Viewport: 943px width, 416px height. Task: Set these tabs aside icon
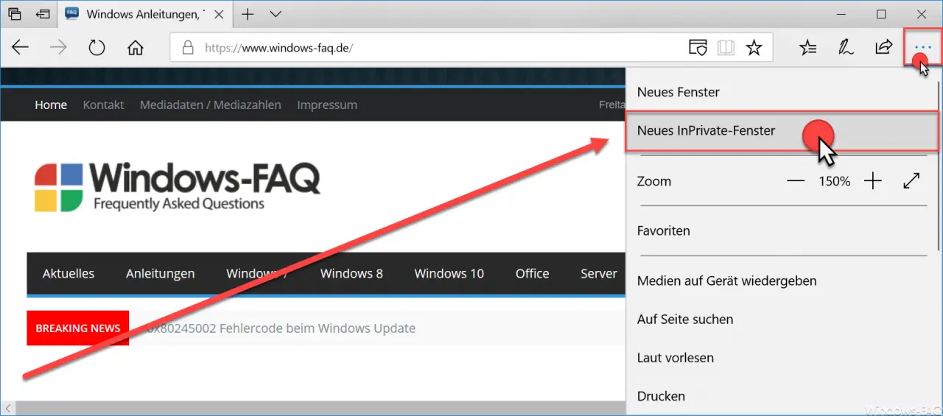click(x=43, y=14)
